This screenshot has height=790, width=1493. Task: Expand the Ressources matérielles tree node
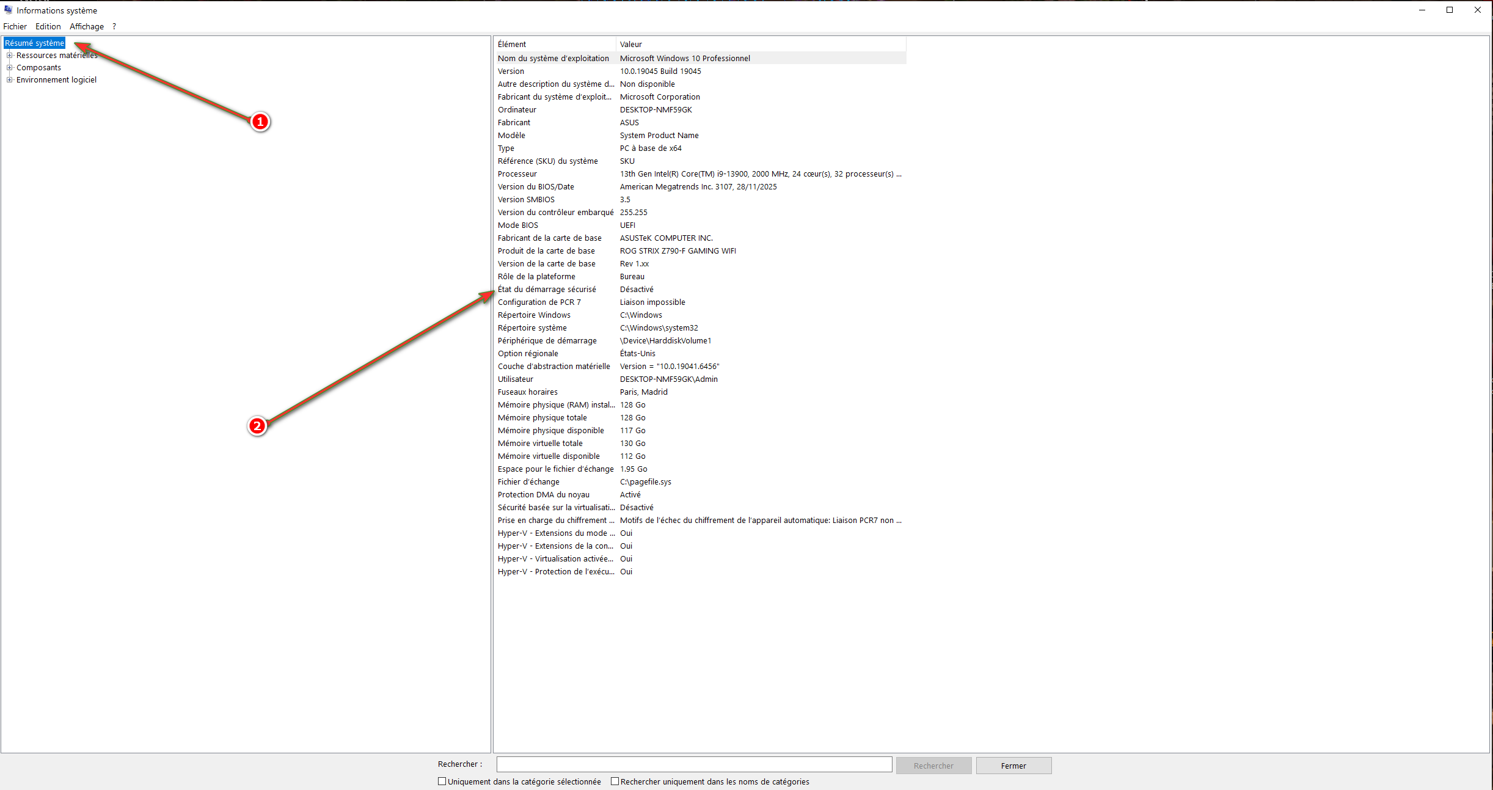click(9, 55)
